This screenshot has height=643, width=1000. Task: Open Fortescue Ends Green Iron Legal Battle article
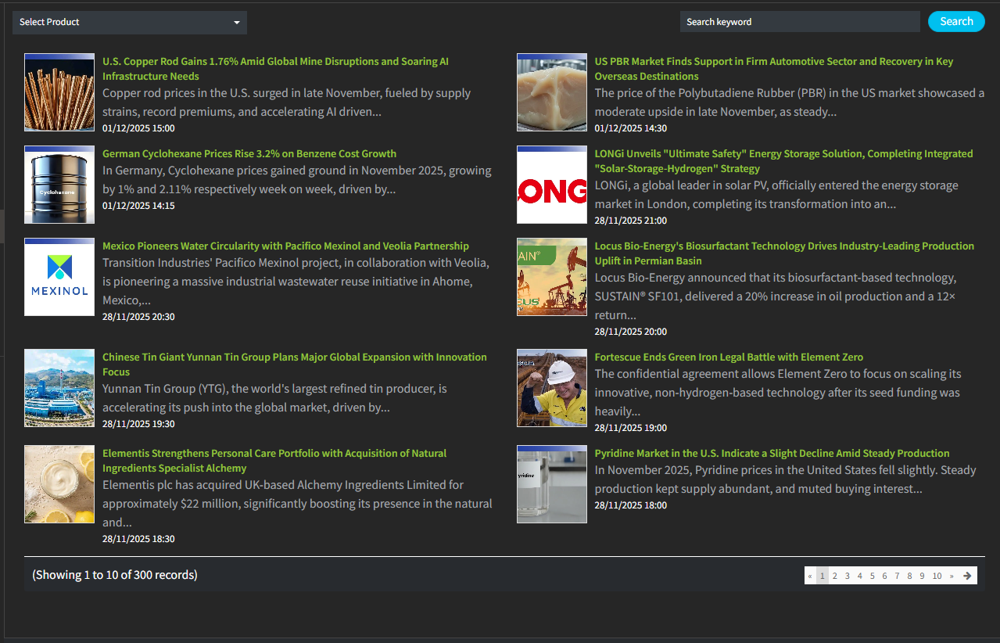[729, 357]
